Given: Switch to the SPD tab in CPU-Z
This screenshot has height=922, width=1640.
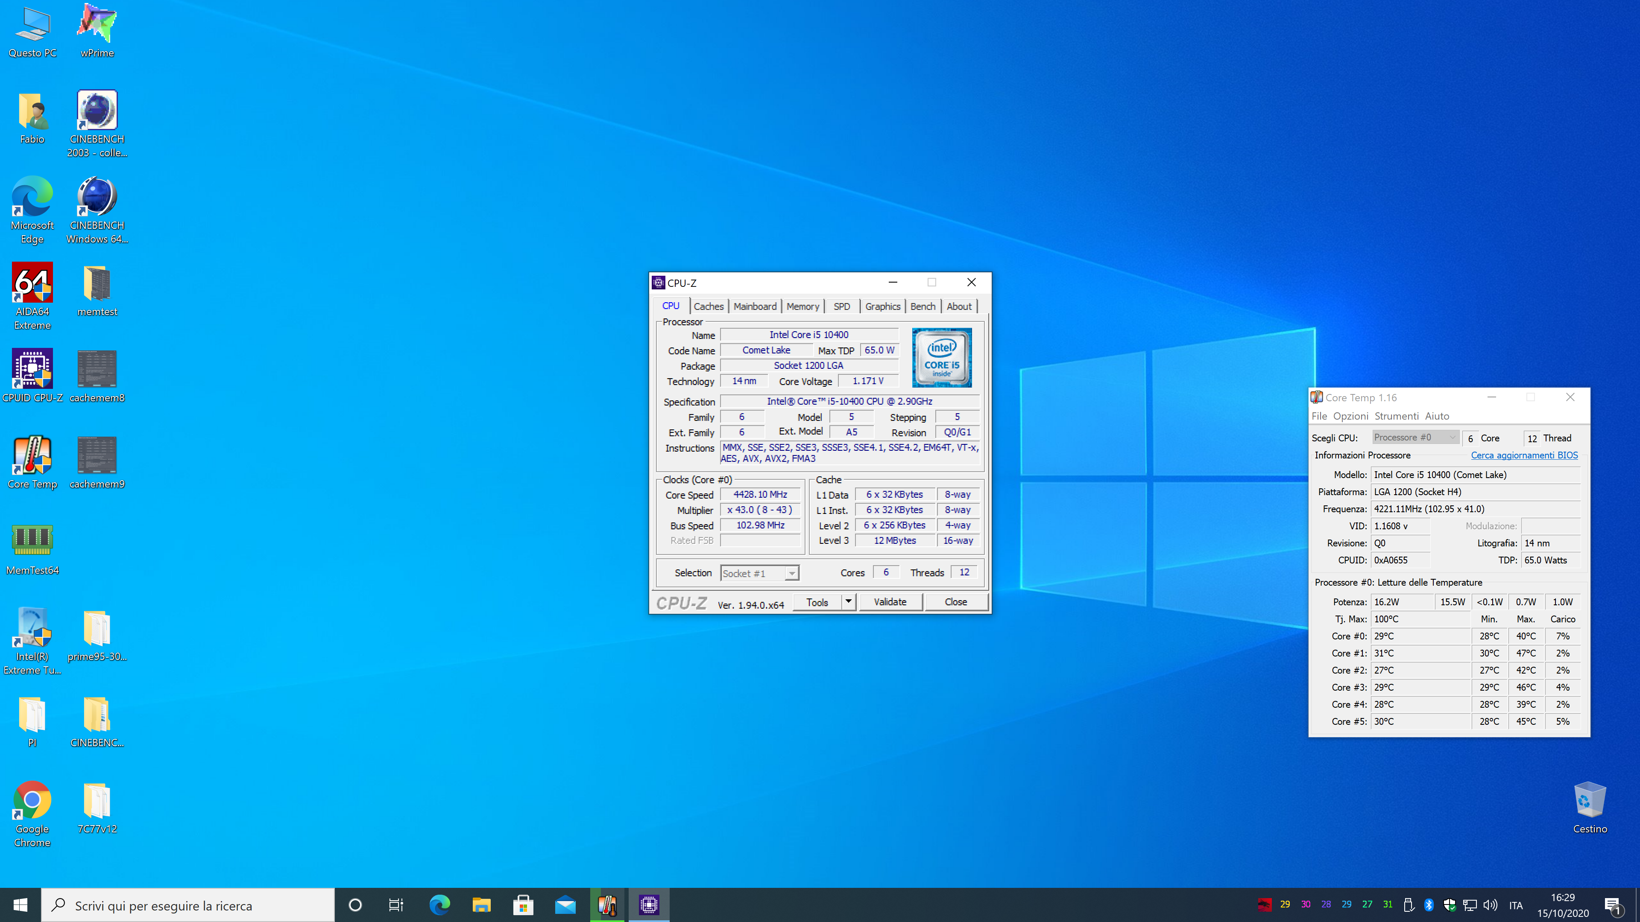Looking at the screenshot, I should pyautogui.click(x=842, y=306).
